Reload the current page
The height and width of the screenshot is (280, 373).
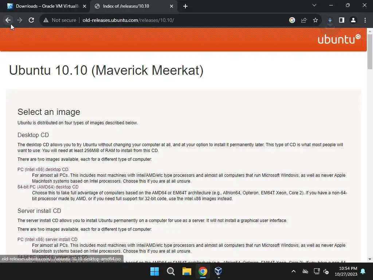pos(31,20)
